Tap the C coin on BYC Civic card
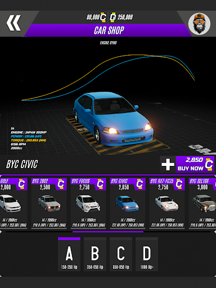 point(139,184)
